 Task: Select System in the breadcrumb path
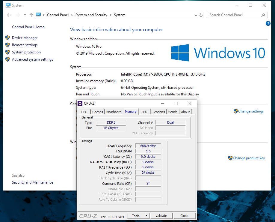120,15
